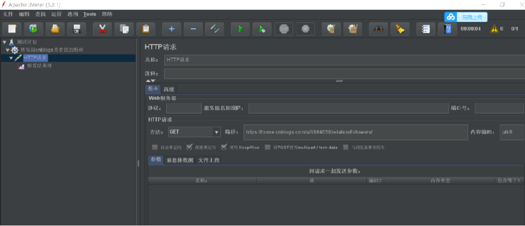Screen dimensions: 525x226
Task: Click the 内容类型 column header
Action: [x=440, y=180]
